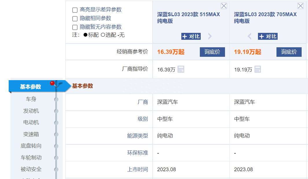Open calculator for 16.39万 price
Image resolution: width=308 pixels, height=179 pixels.
click(181, 69)
